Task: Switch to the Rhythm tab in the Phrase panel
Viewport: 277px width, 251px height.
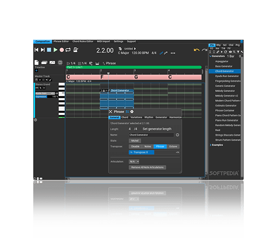Action: tap(149, 117)
